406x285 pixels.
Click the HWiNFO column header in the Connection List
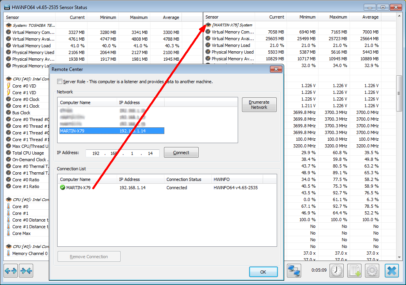[237, 179]
